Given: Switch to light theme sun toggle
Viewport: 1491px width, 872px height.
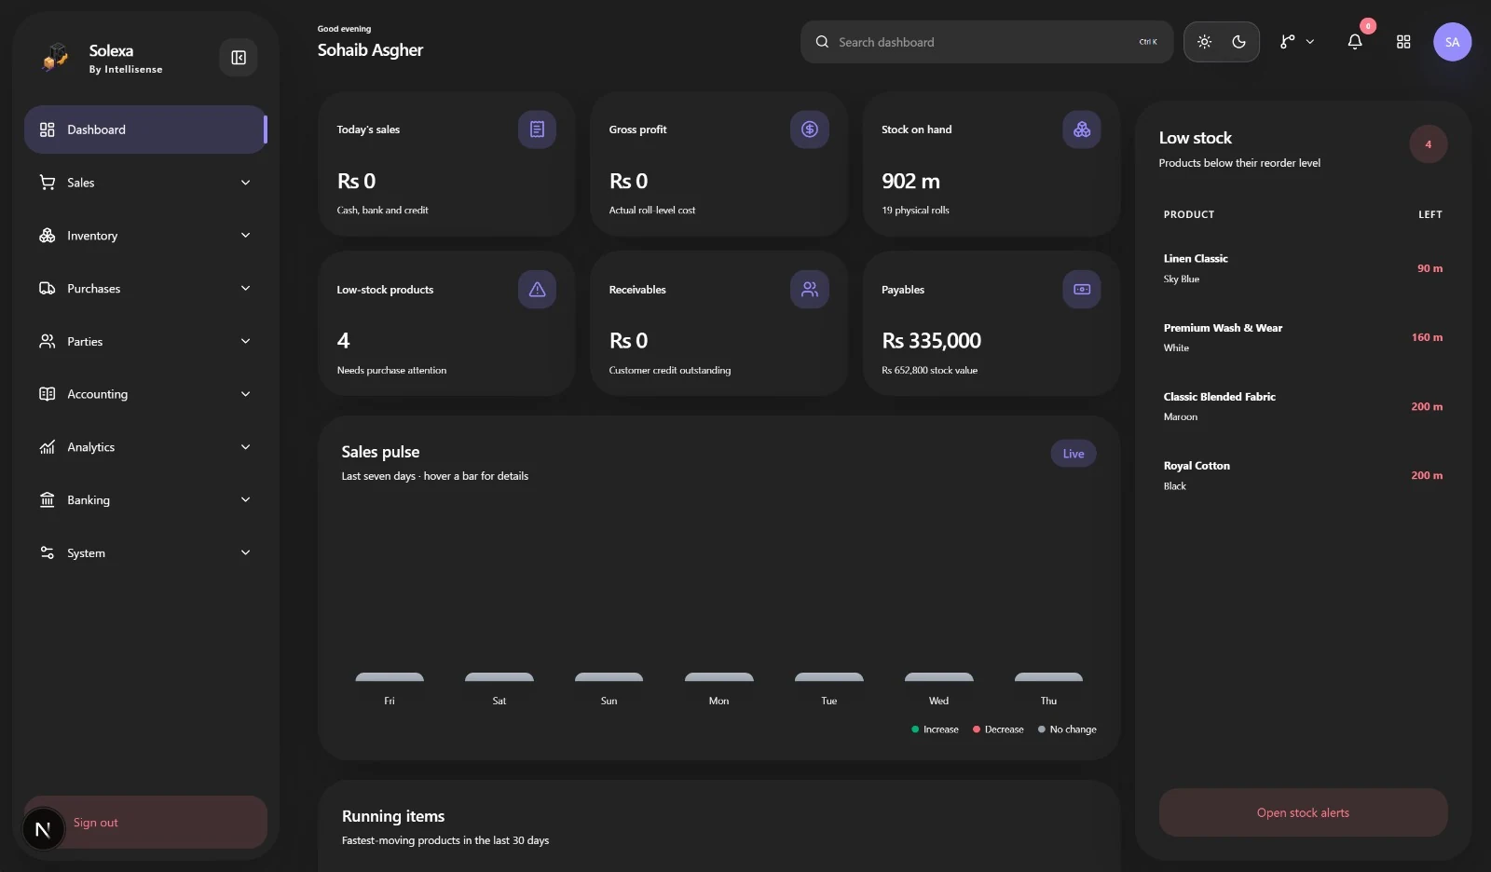Looking at the screenshot, I should 1204,42.
